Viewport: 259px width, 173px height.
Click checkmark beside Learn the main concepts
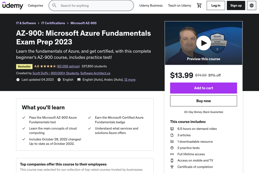tap(24, 128)
